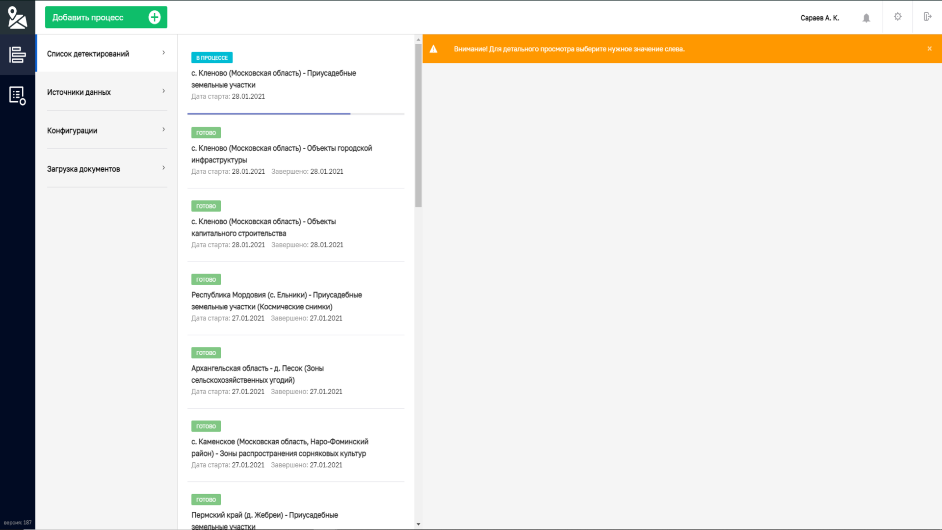Screen dimensions: 942x530
Task: Click the progress bar of running process
Action: point(296,114)
